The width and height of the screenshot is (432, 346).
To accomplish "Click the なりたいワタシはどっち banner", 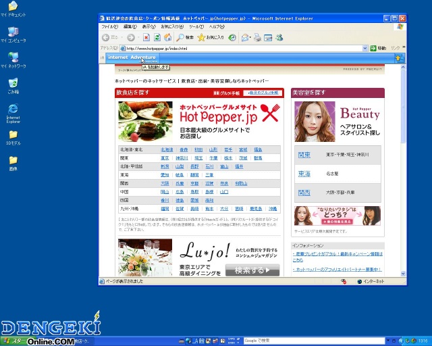I will pos(337,216).
